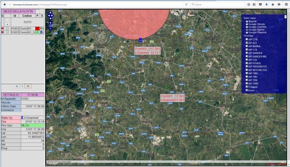Click the map zoom out minus button
The image size is (290, 167).
click(x=51, y=29)
